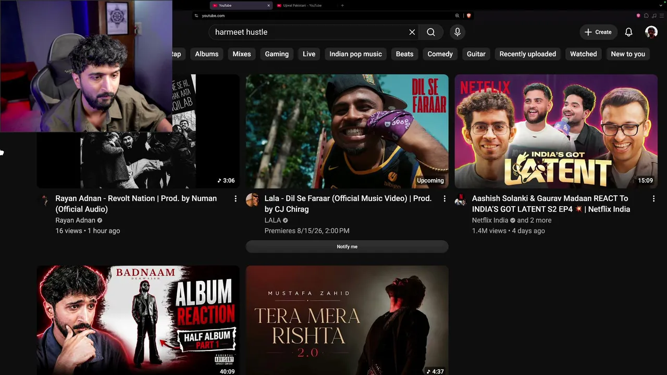
Task: Open a new browser tab with plus icon
Action: coord(342,5)
